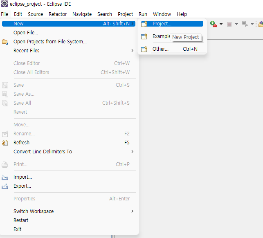Open the Navigate menu

(82, 14)
